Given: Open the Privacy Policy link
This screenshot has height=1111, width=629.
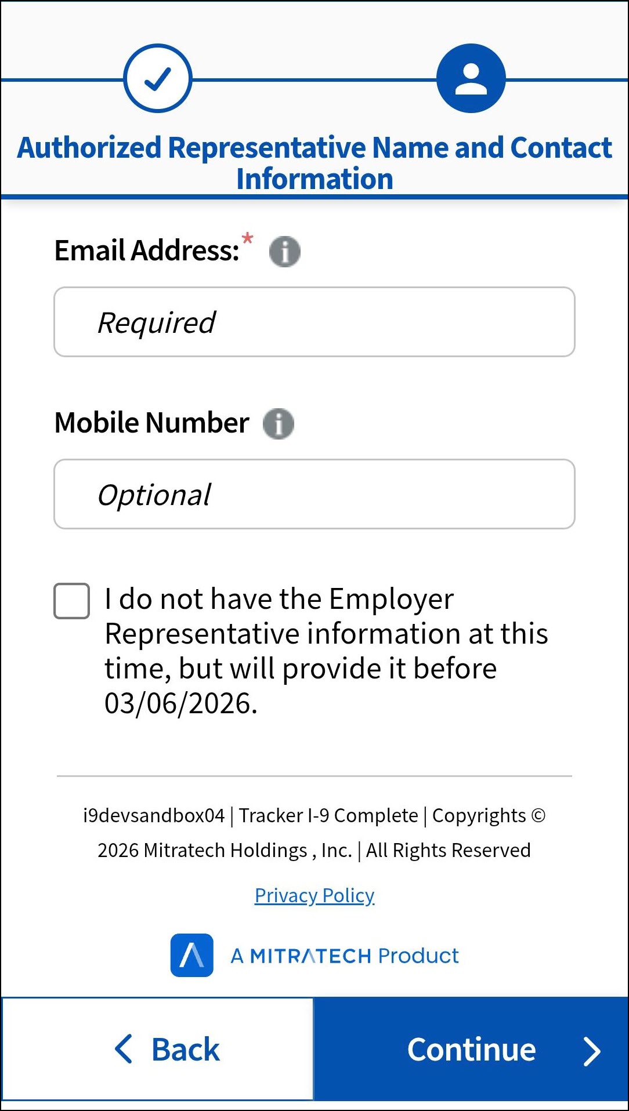Looking at the screenshot, I should point(314,895).
